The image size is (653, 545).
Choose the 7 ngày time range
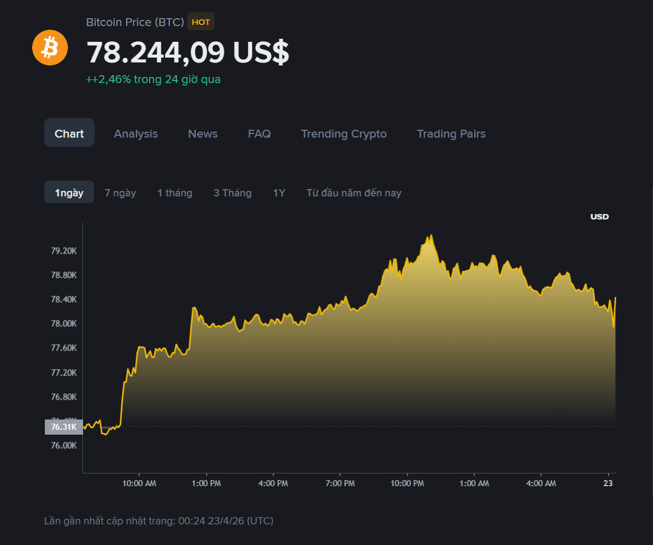[121, 193]
